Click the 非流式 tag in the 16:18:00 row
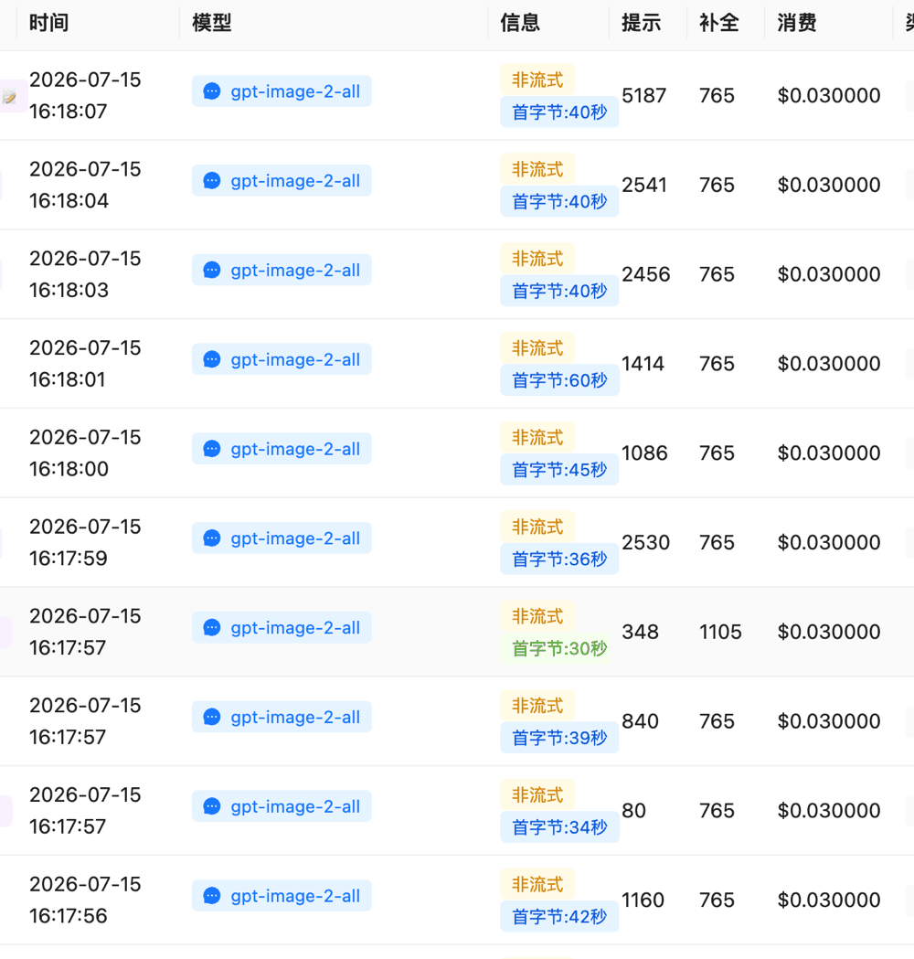The height and width of the screenshot is (959, 914). (x=537, y=437)
